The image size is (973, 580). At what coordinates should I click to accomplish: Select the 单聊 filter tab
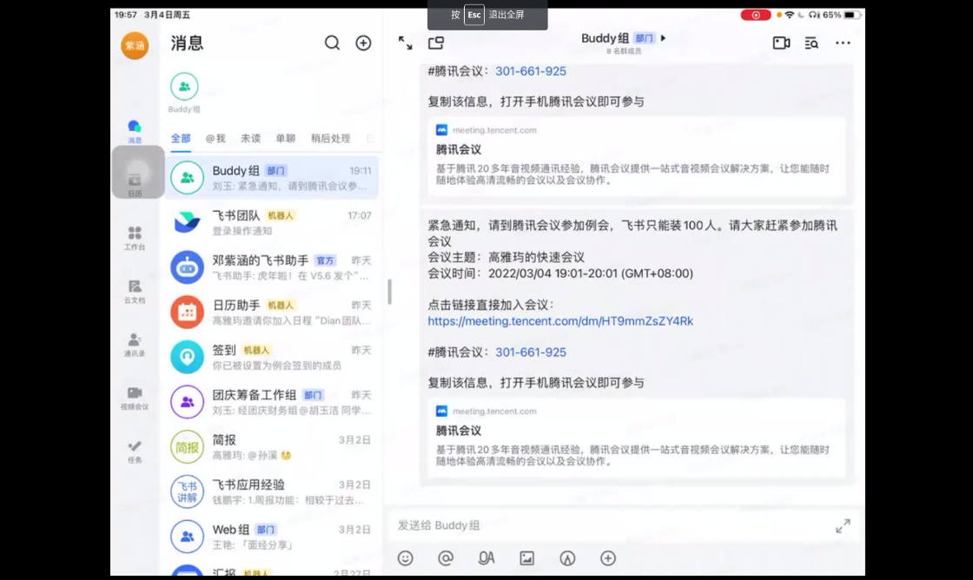click(285, 138)
